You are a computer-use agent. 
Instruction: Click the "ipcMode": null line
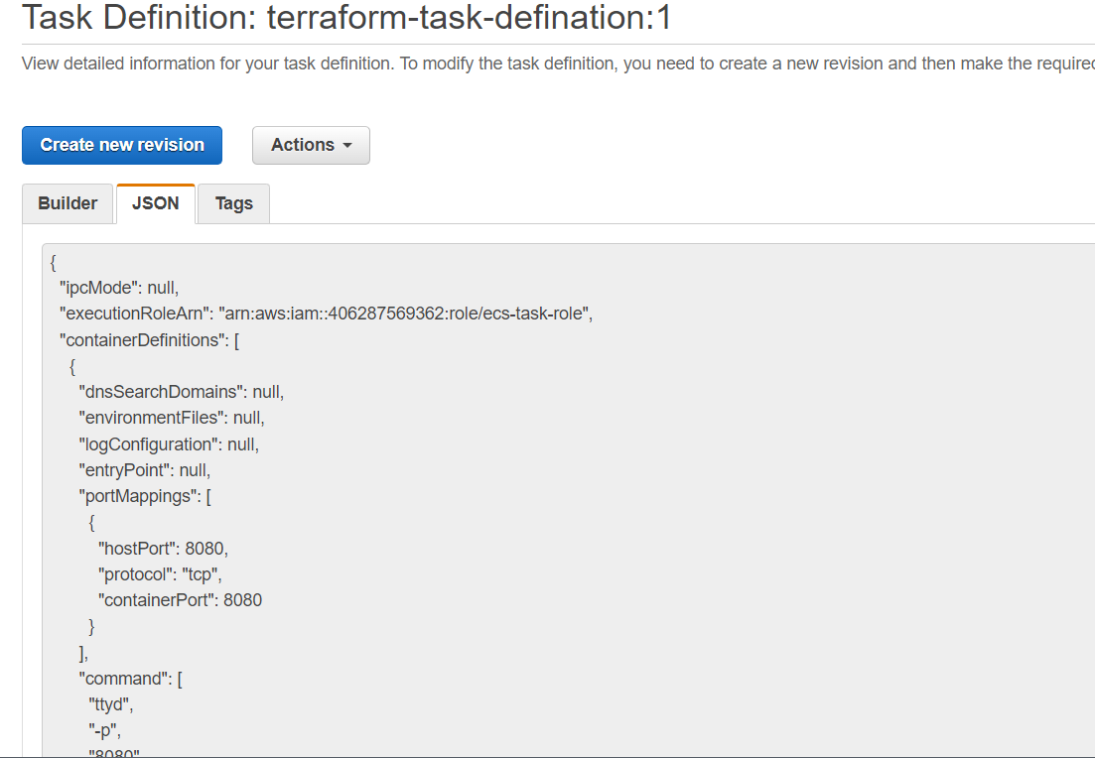click(119, 288)
